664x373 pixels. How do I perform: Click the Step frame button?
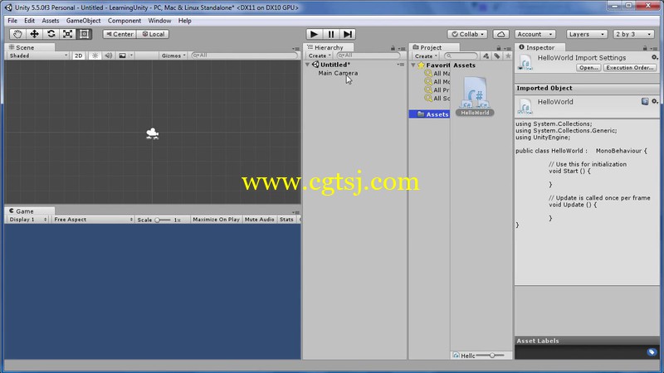tap(347, 34)
